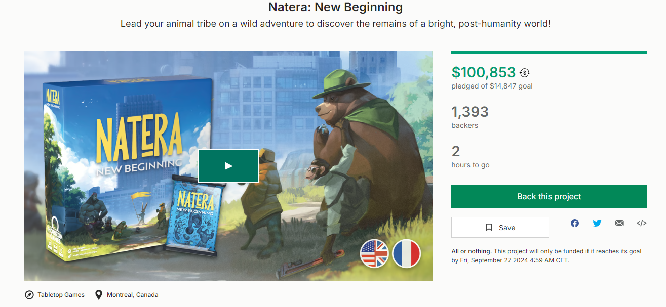Click the location pin beside Montreal
This screenshot has height=307, width=666.
(99, 295)
